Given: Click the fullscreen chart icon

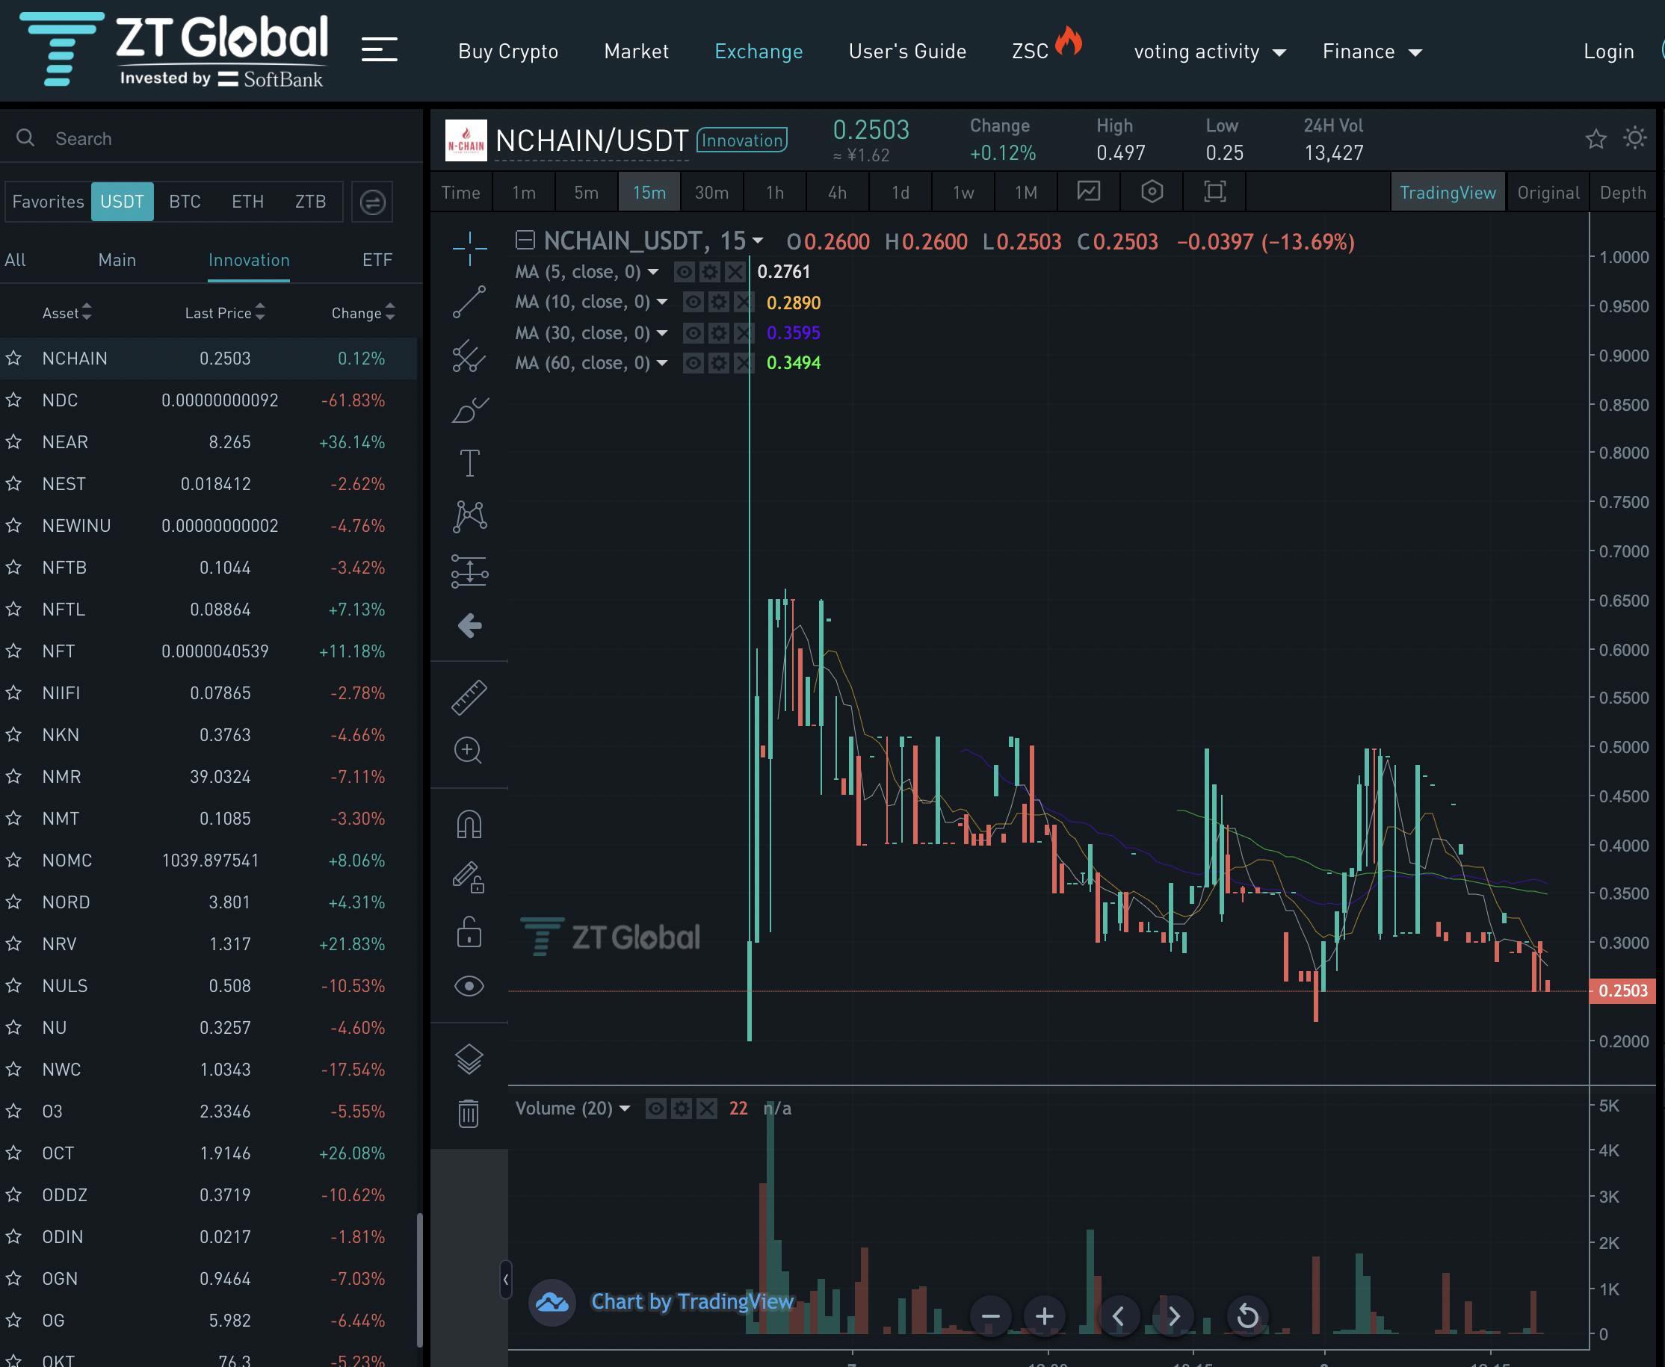Looking at the screenshot, I should [x=1214, y=192].
